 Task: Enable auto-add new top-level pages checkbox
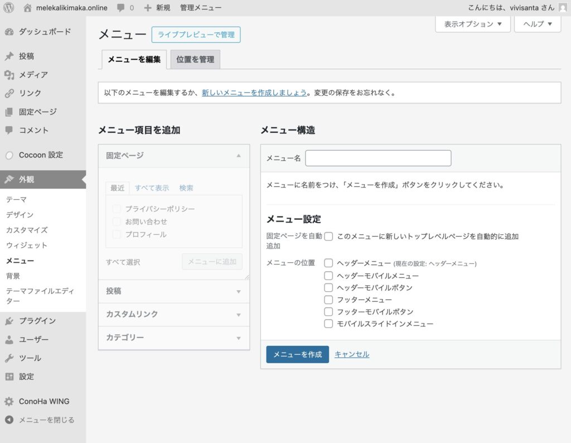coord(328,237)
